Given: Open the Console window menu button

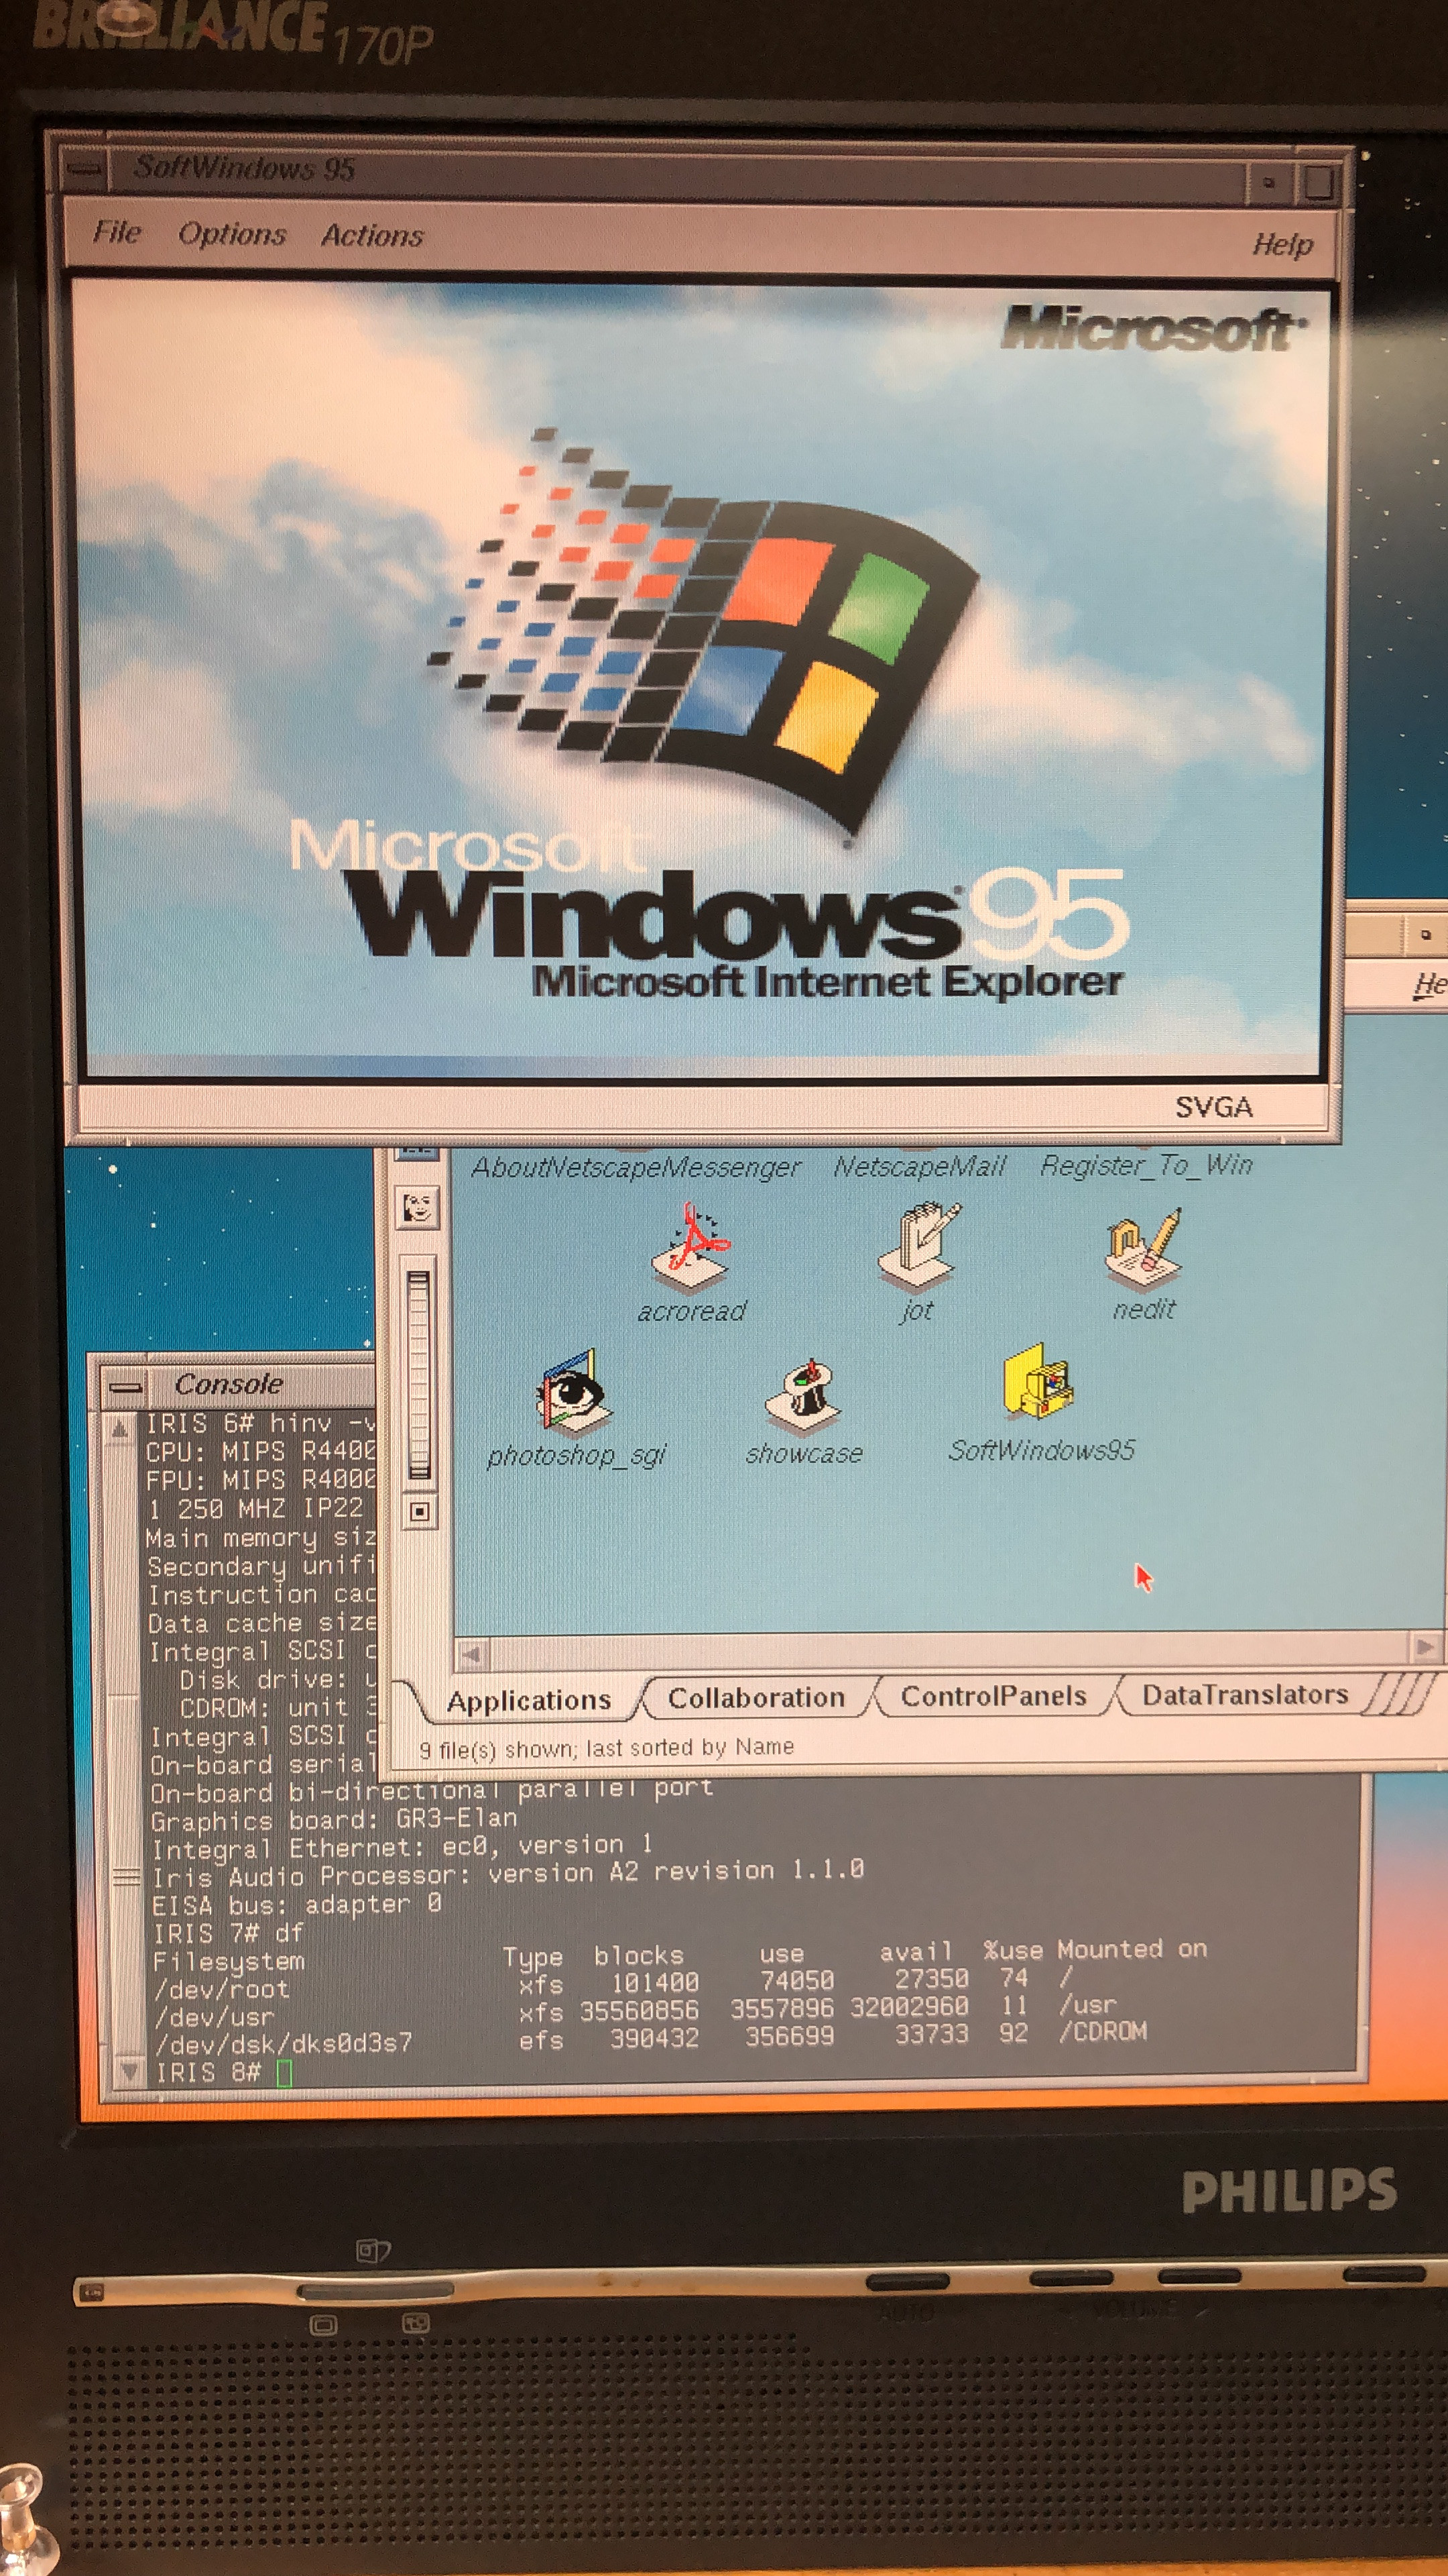Looking at the screenshot, I should [126, 1386].
